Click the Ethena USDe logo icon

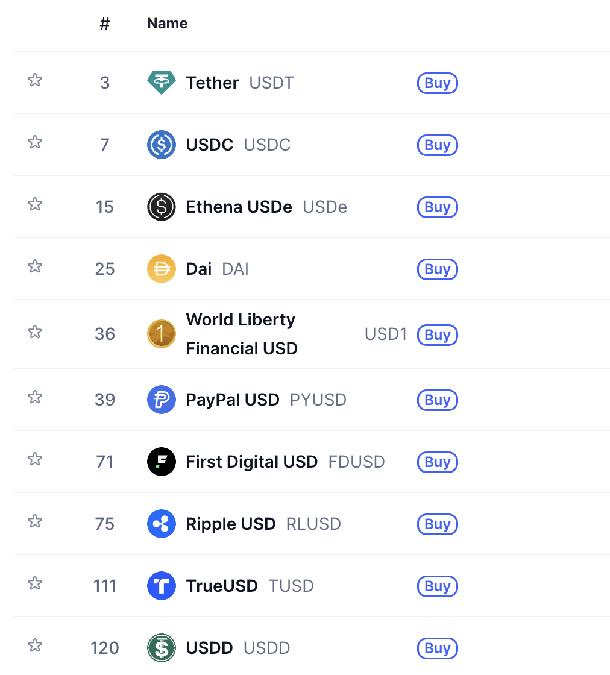pyautogui.click(x=162, y=207)
